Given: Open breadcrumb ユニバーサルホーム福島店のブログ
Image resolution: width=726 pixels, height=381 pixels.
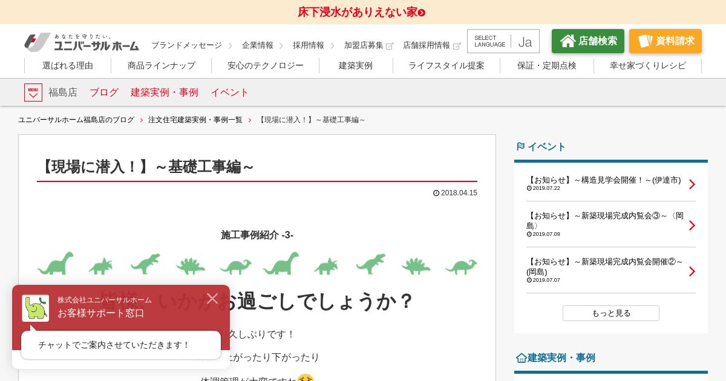Looking at the screenshot, I should point(76,120).
